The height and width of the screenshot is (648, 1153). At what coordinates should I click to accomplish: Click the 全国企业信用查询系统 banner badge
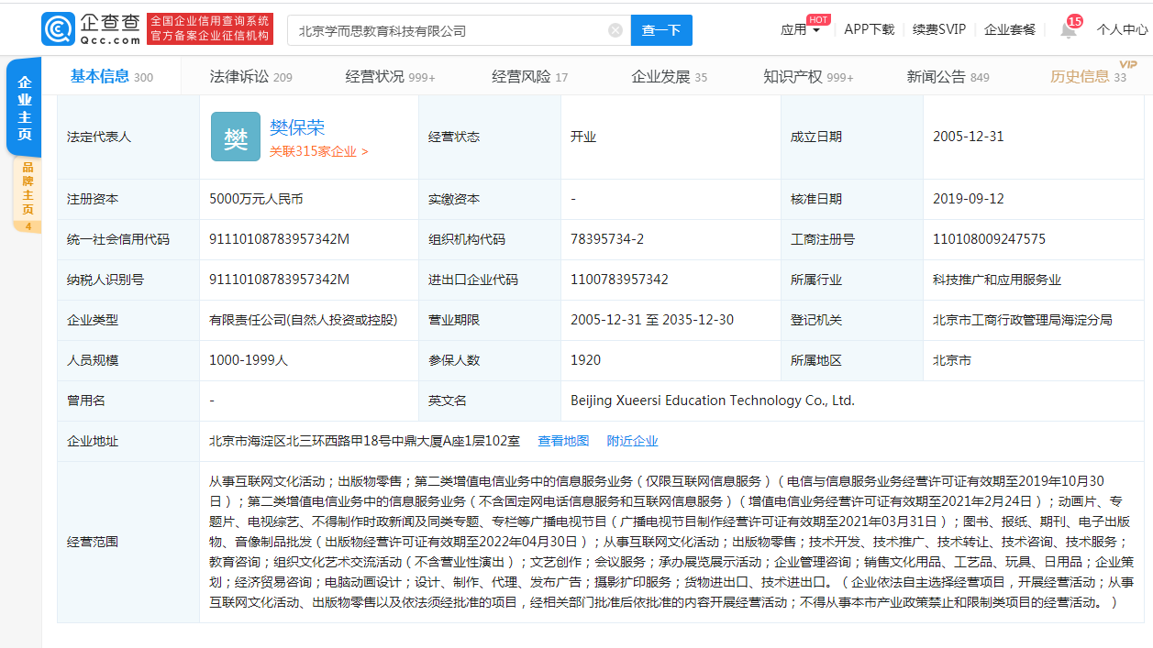pyautogui.click(x=210, y=28)
